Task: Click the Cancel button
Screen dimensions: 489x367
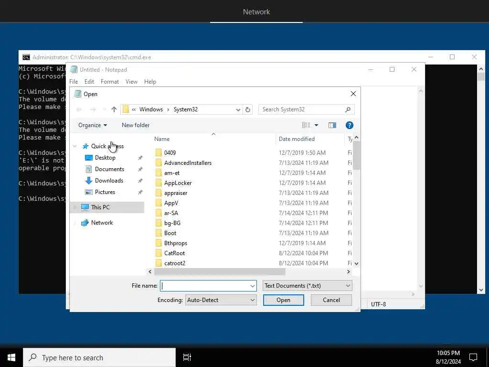Action: tap(331, 300)
